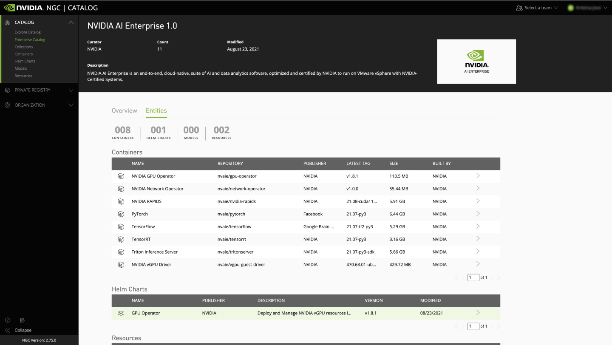The width and height of the screenshot is (612, 345).
Task: Click the helm wheel icon beside GPU Operator
Action: point(121,313)
